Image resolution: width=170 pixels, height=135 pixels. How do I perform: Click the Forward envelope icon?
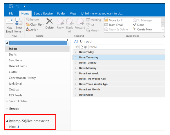[80, 22]
